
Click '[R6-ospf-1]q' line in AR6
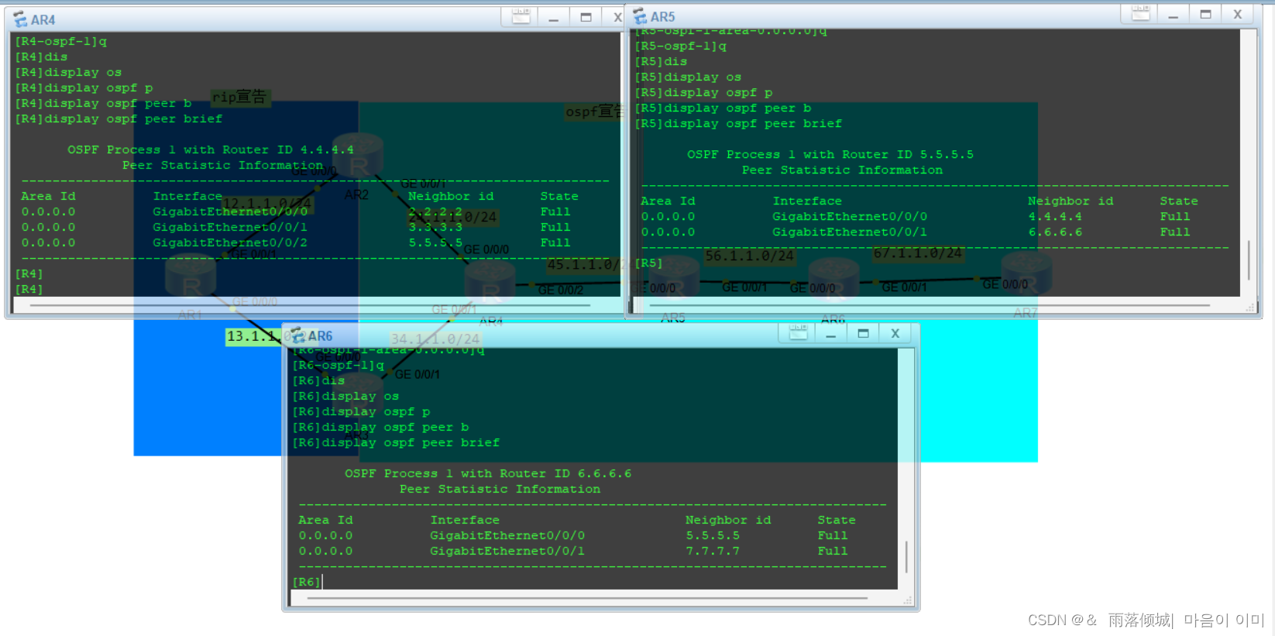click(338, 365)
